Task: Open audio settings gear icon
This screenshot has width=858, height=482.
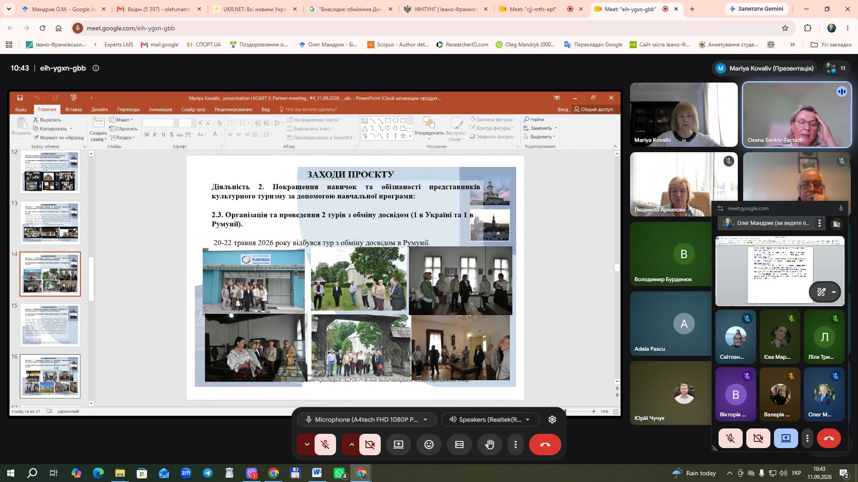Action: click(x=552, y=420)
